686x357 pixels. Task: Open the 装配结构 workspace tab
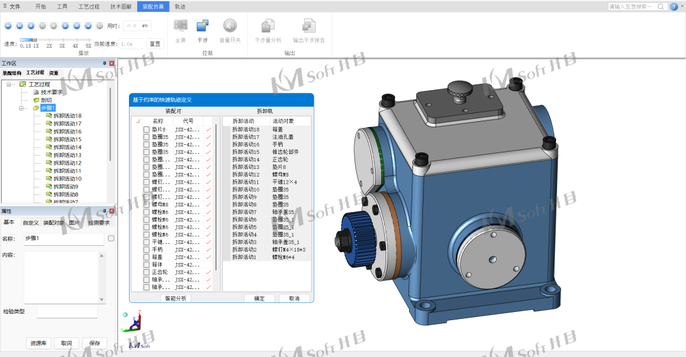click(x=11, y=73)
